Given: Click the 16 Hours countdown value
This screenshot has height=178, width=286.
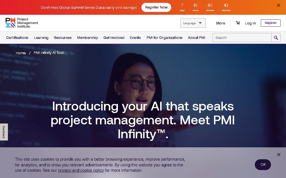Looking at the screenshot, I should tap(195, 7).
